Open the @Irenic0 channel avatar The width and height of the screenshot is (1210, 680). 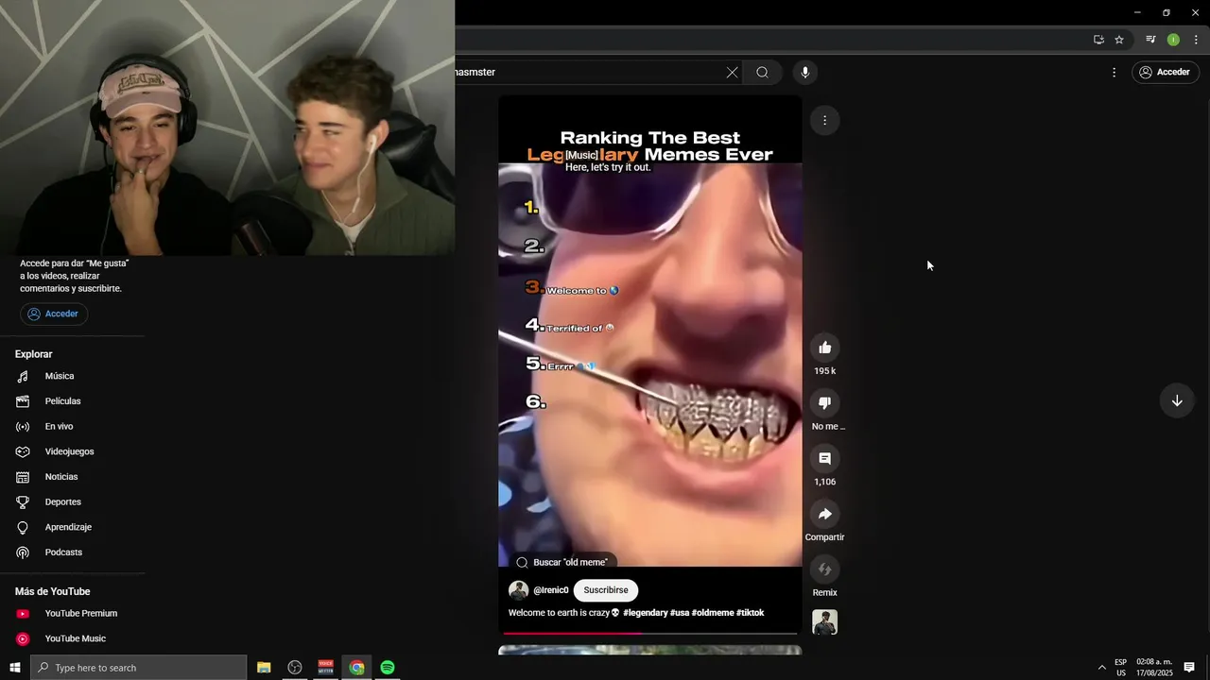click(518, 590)
